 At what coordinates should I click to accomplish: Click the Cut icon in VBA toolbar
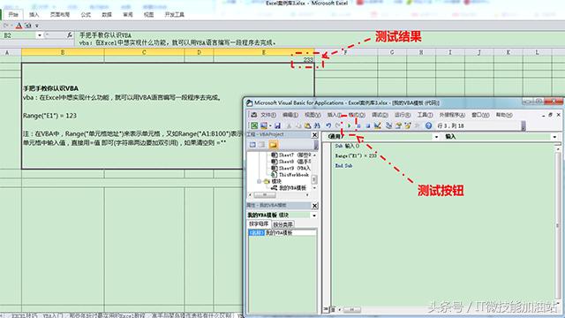click(289, 125)
